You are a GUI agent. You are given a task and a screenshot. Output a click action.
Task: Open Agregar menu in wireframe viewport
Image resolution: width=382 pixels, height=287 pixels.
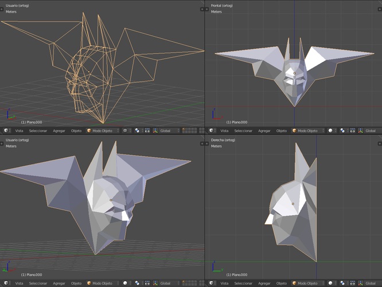(x=59, y=131)
